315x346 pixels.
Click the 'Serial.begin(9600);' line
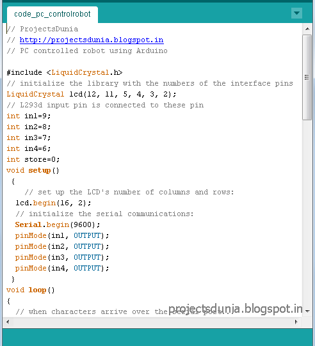[x=58, y=224]
